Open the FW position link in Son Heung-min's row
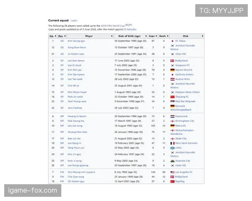This screenshot has width=252, height=201. click(62, 172)
